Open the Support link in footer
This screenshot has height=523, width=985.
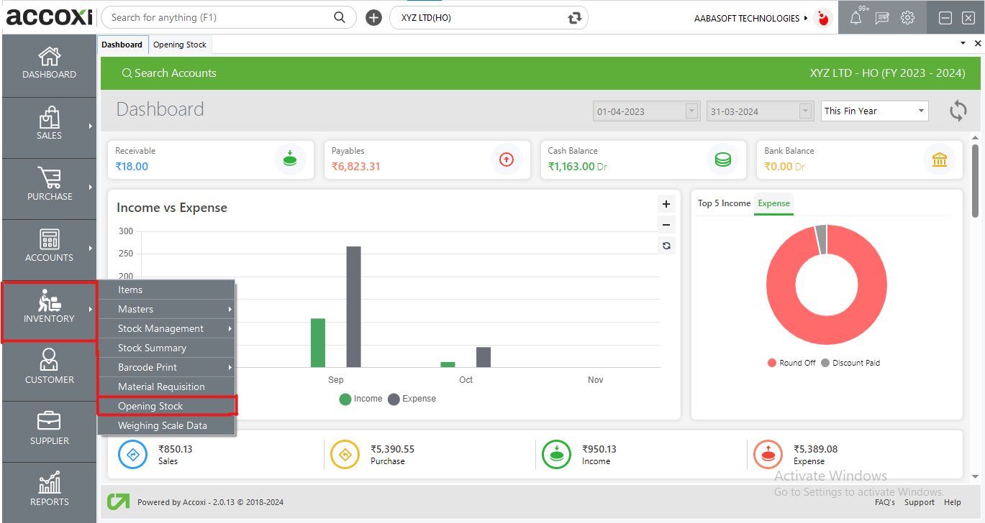[x=919, y=502]
